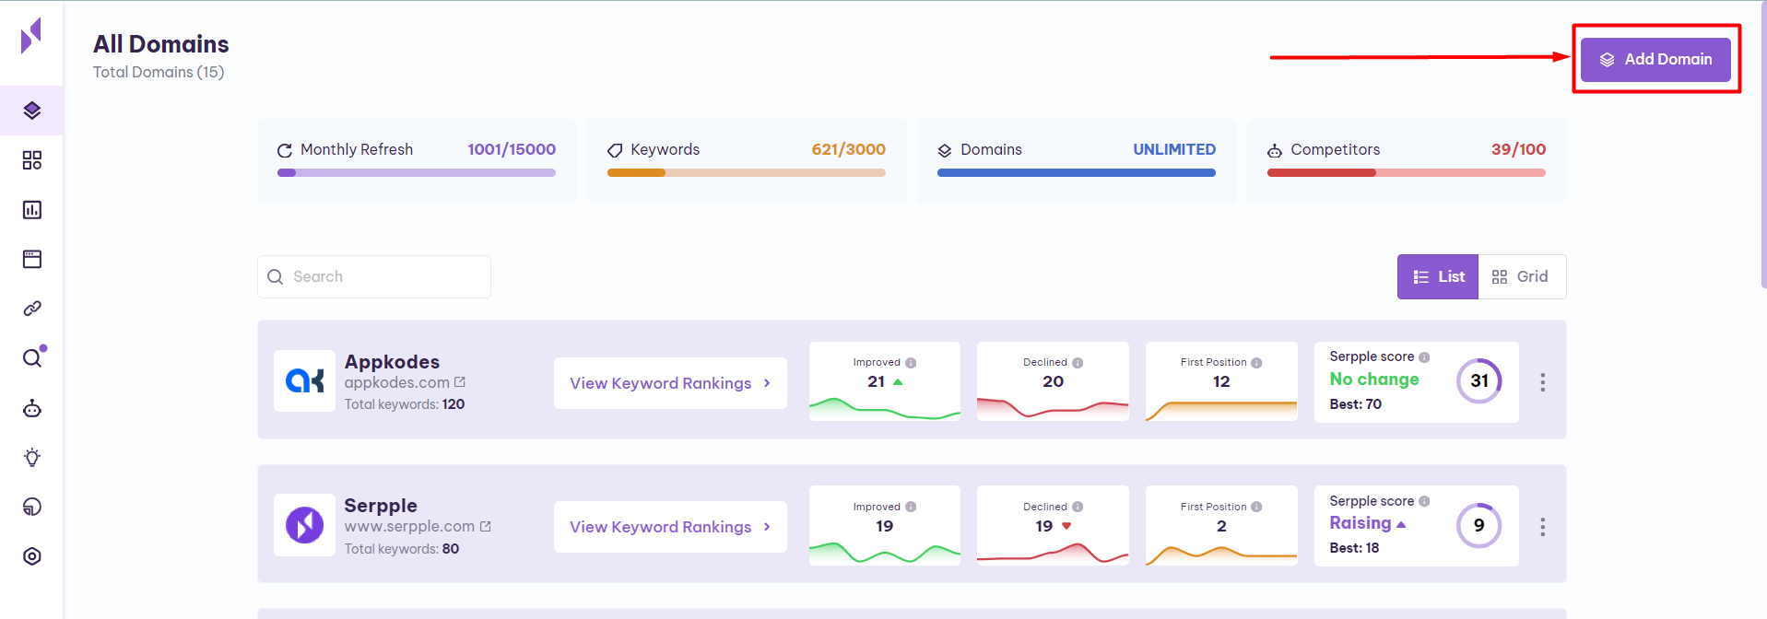Click the Keywords usage progress bar
Image resolution: width=1767 pixels, height=619 pixels.
[747, 172]
